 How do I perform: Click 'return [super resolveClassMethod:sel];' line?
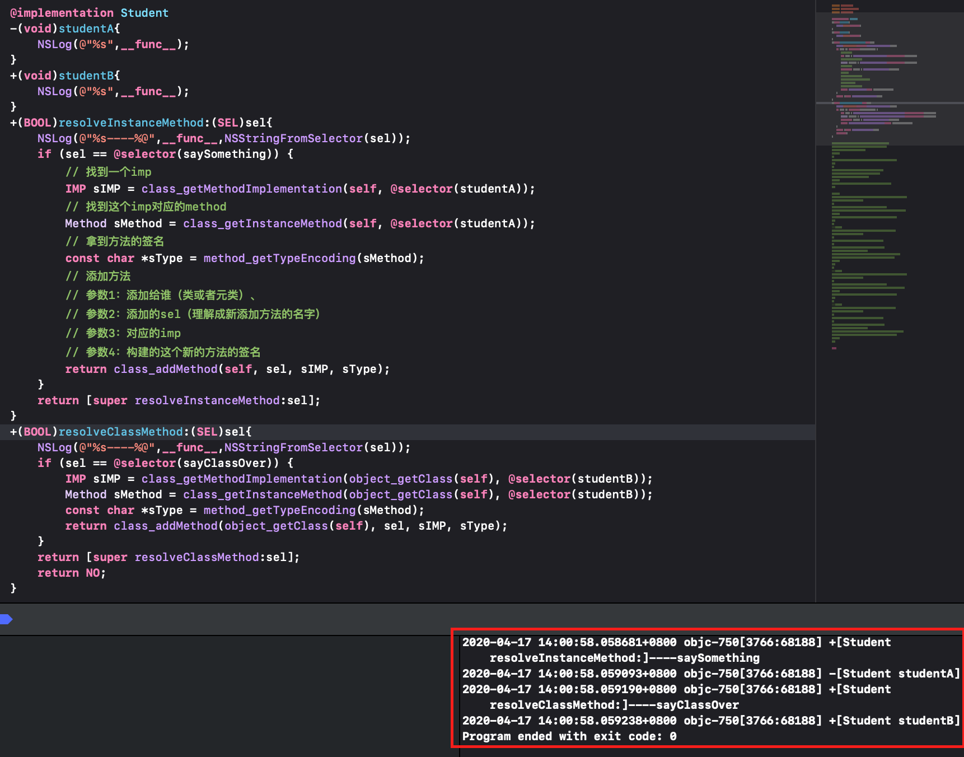pos(169,557)
